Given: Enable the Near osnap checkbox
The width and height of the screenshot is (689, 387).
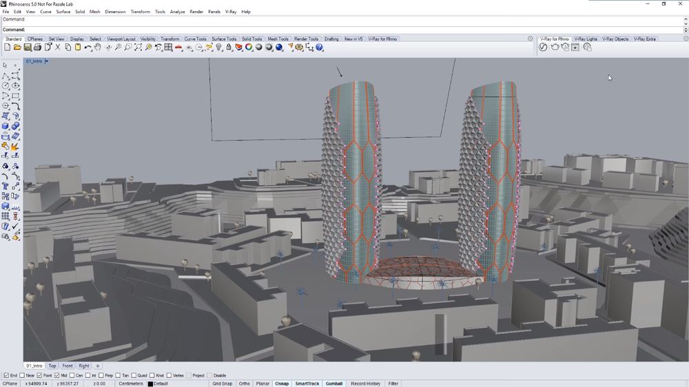Looking at the screenshot, I should pos(23,375).
